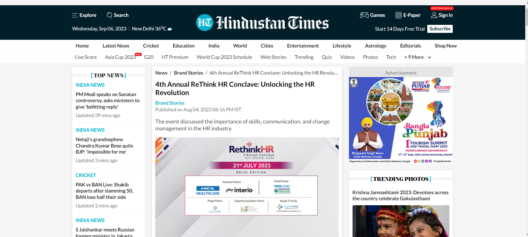Open the Quiz link
The image size is (528, 237).
[327, 57]
